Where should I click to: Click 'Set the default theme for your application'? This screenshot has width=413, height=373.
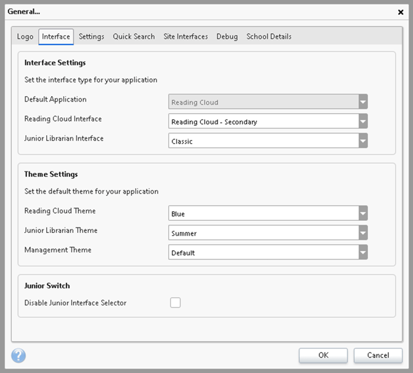[x=91, y=191]
